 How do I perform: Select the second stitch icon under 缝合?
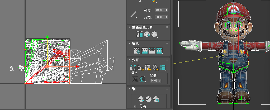[x=145, y=51]
